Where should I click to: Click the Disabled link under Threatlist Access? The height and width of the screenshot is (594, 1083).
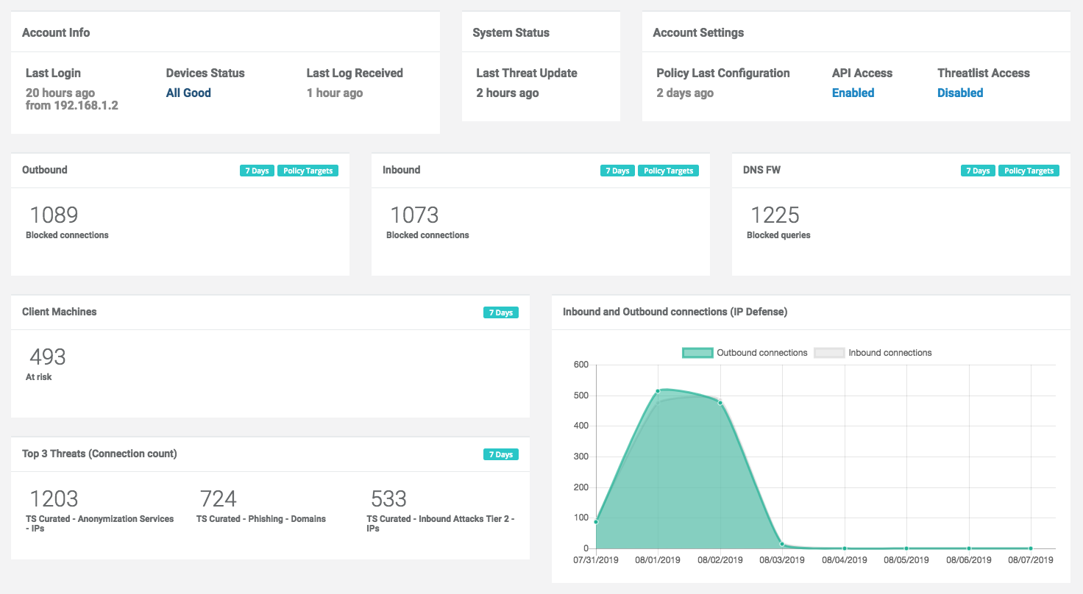[960, 93]
